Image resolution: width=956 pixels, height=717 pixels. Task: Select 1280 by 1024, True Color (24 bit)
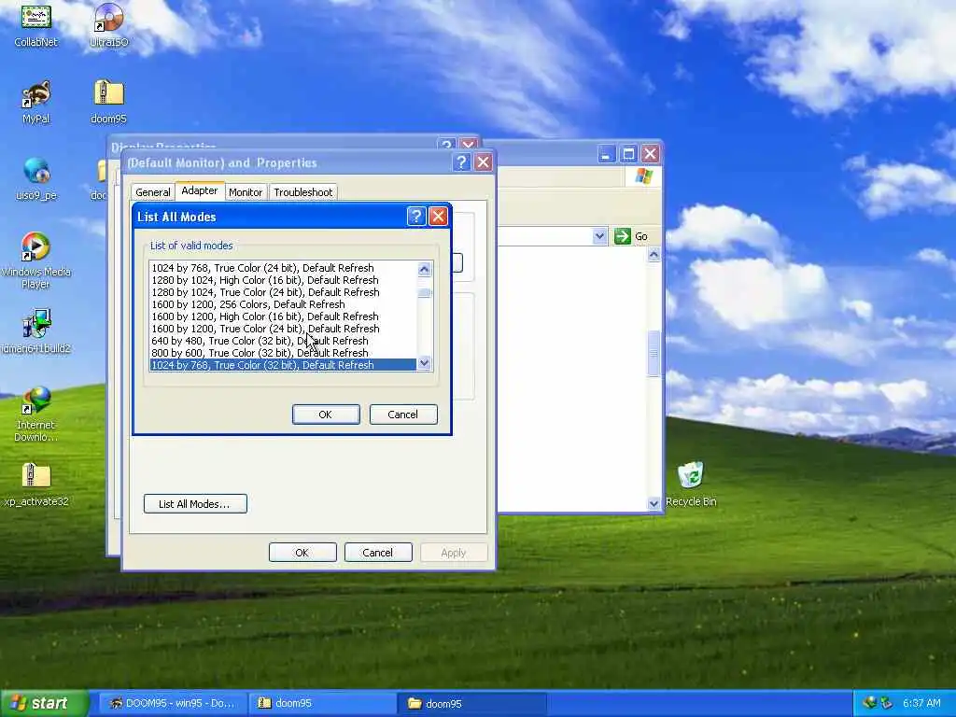tap(284, 292)
